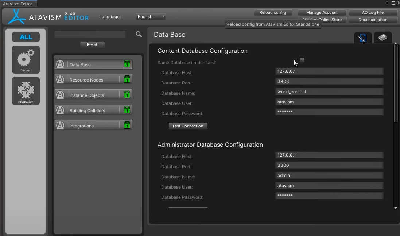Open the window options kebab menu
400x236 pixels.
(x=387, y=3)
